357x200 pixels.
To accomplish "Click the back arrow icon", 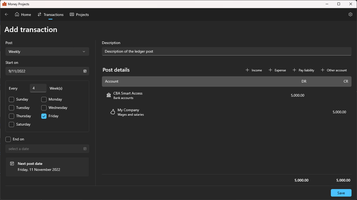I will [7, 15].
